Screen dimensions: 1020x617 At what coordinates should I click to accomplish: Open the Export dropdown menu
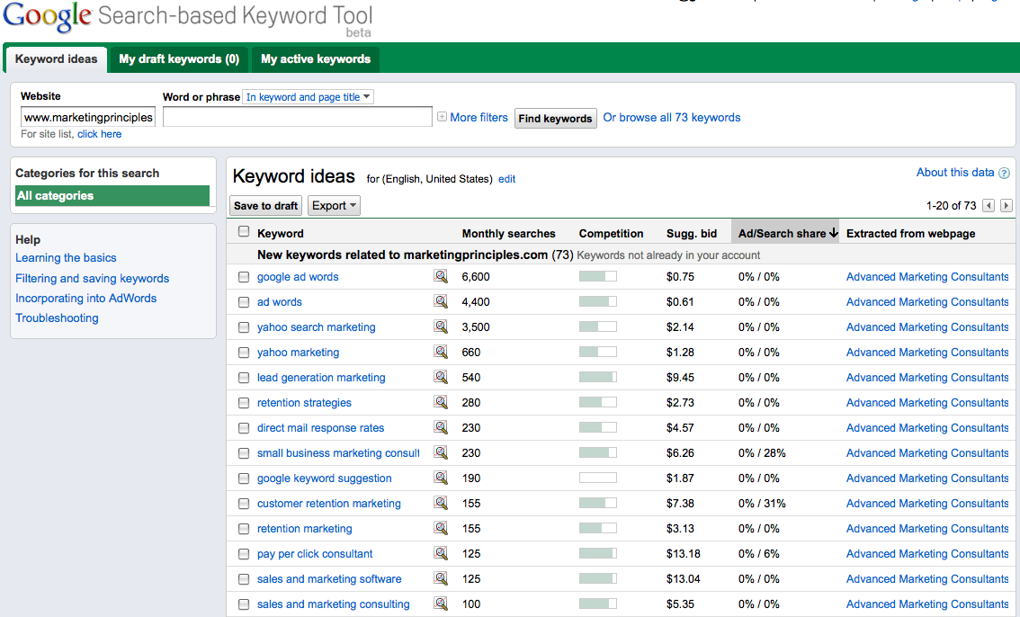pos(334,206)
